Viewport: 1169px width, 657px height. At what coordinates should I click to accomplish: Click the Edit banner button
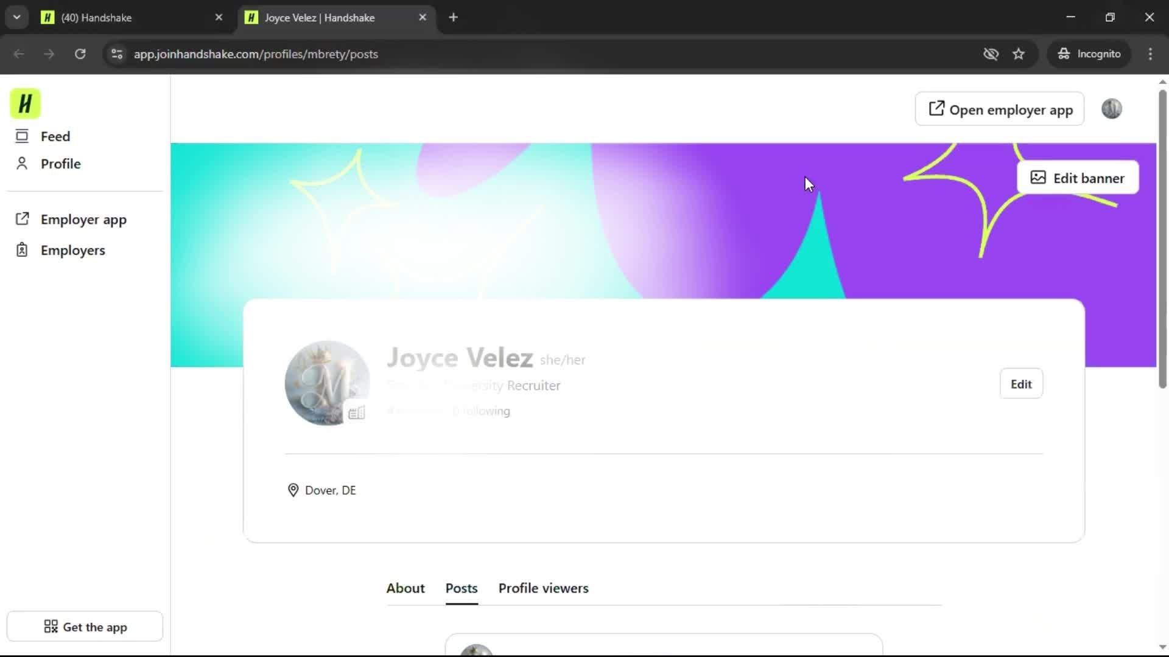[x=1077, y=178]
